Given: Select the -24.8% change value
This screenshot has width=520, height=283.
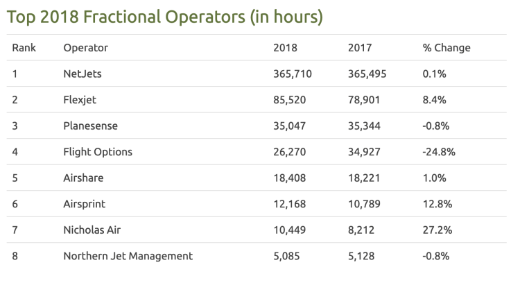Looking at the screenshot, I should (438, 152).
